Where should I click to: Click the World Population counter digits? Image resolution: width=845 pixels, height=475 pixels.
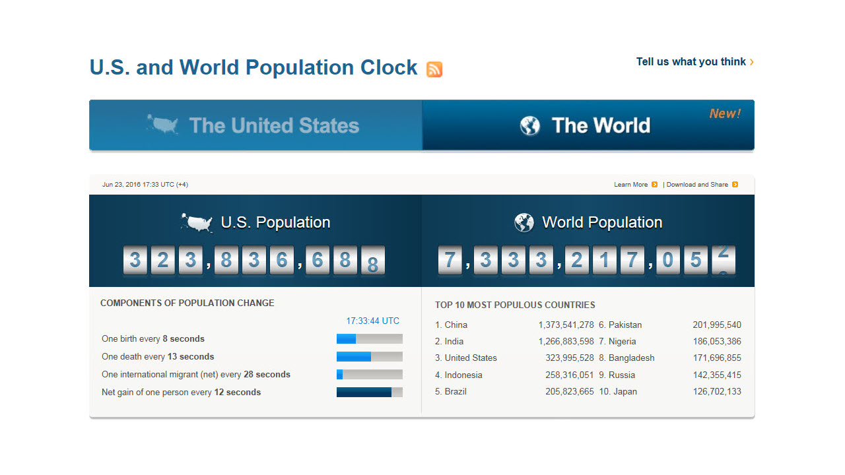pos(586,261)
